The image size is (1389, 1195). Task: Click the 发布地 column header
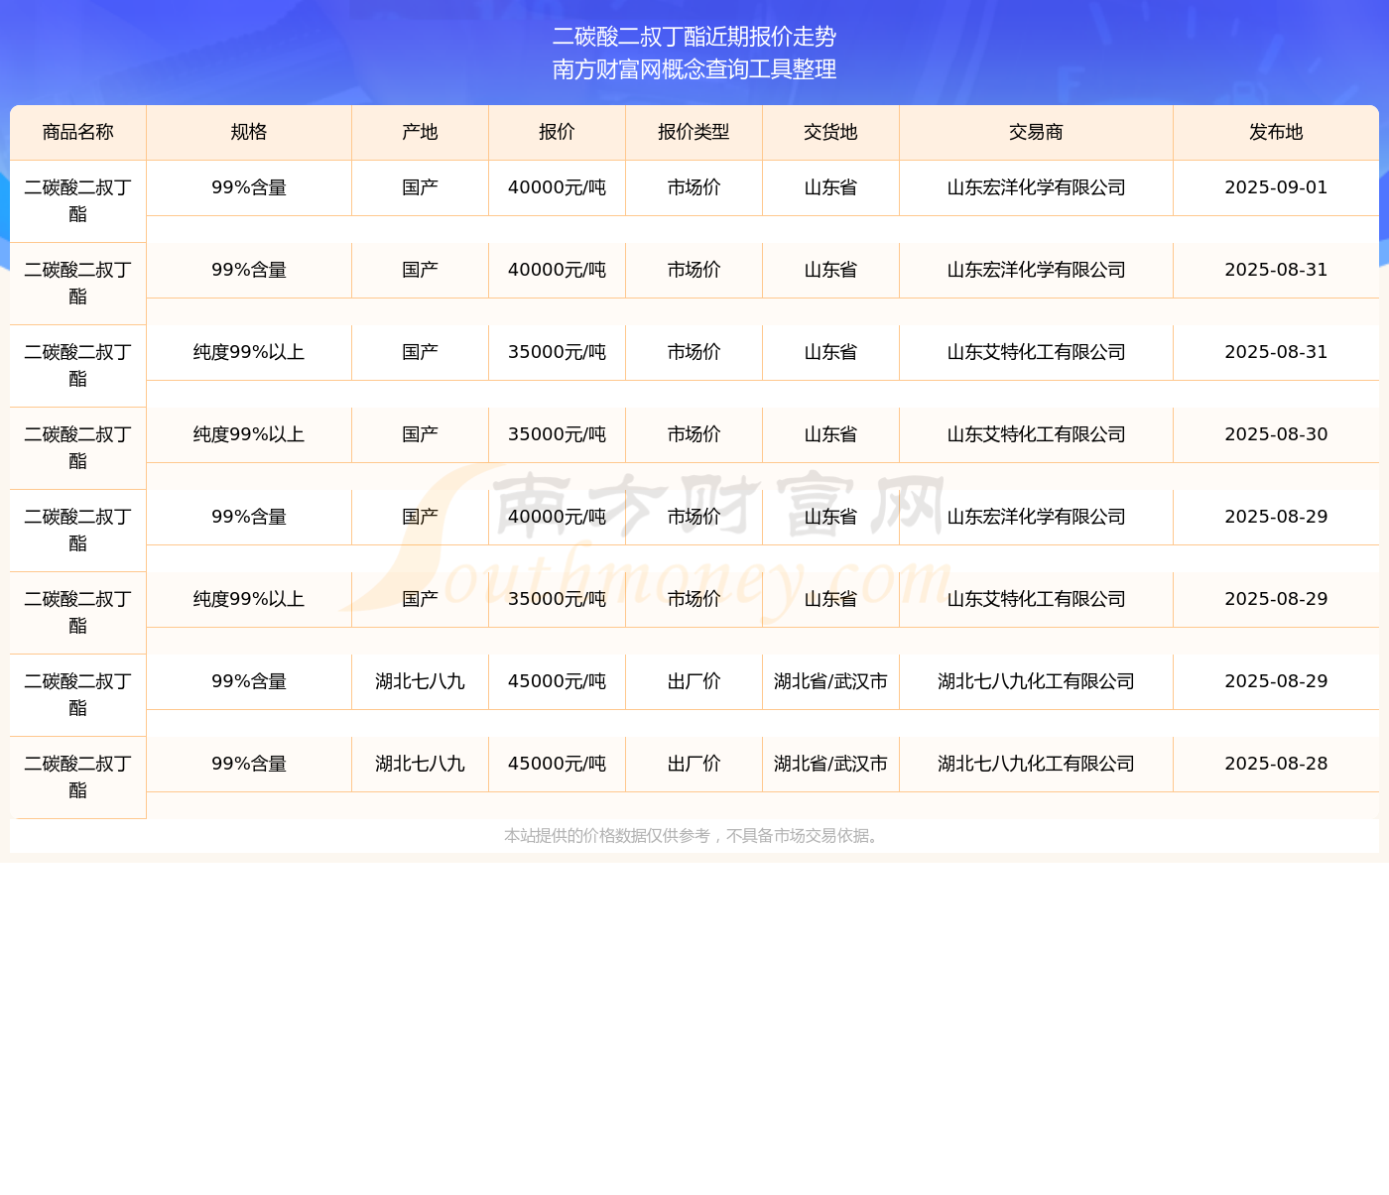[1276, 132]
